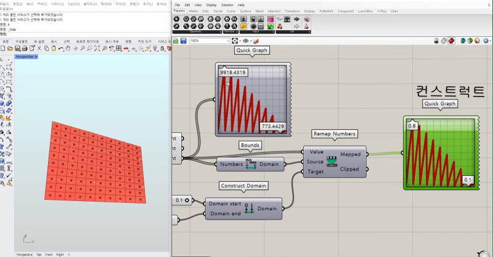Image resolution: width=493 pixels, height=257 pixels.
Task: Expand the Perspective viewport title dropdown arrow
Action: tap(36, 57)
